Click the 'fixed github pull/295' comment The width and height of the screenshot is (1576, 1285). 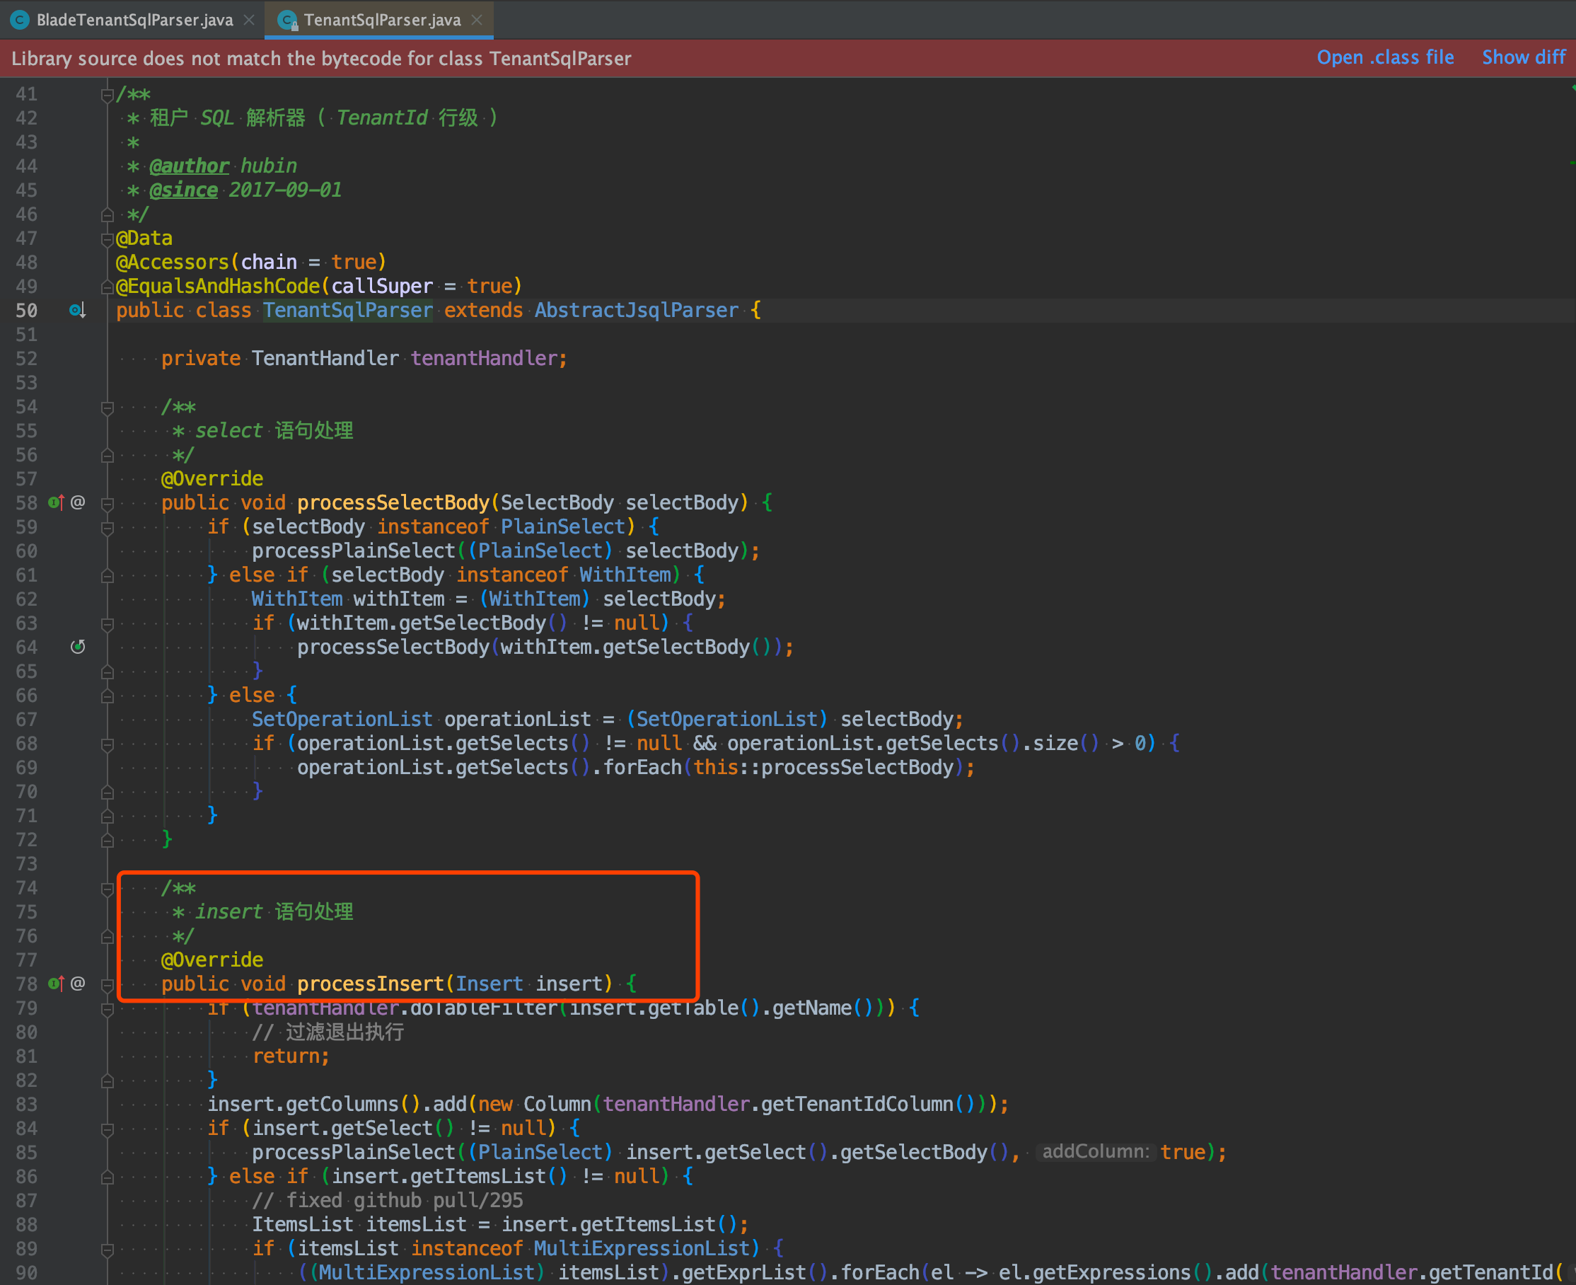point(388,1201)
